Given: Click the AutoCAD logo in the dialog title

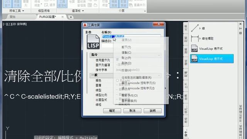Looking at the screenshot, I should coord(85,25).
